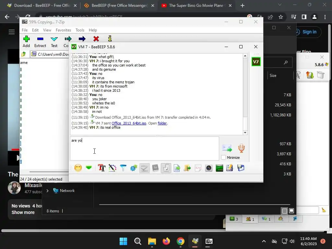Click into the message input box
Image resolution: width=332 pixels, height=249 pixels.
[145, 148]
